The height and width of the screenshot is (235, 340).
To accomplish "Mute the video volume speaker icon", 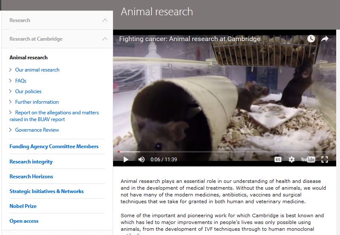I will tap(141, 160).
